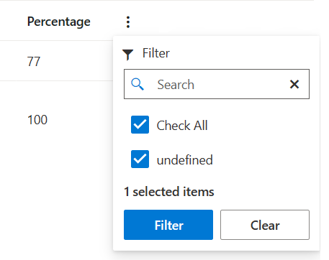The width and height of the screenshot is (329, 260).
Task: Apply the filter with the blue Filter button
Action: click(x=168, y=225)
